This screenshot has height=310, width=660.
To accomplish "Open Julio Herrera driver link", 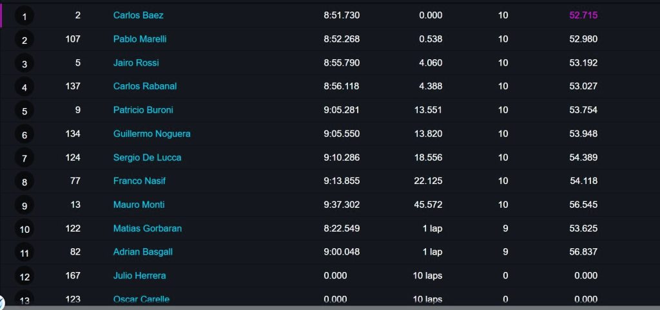I will click(x=139, y=276).
